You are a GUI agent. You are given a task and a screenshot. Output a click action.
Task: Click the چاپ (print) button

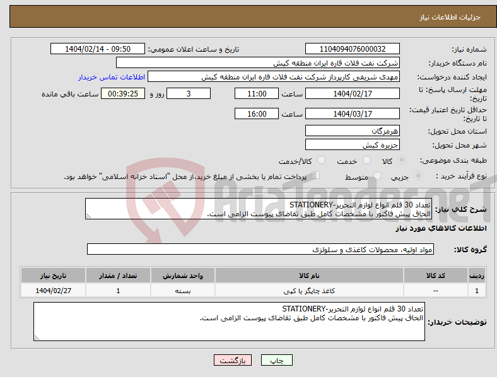(x=276, y=360)
